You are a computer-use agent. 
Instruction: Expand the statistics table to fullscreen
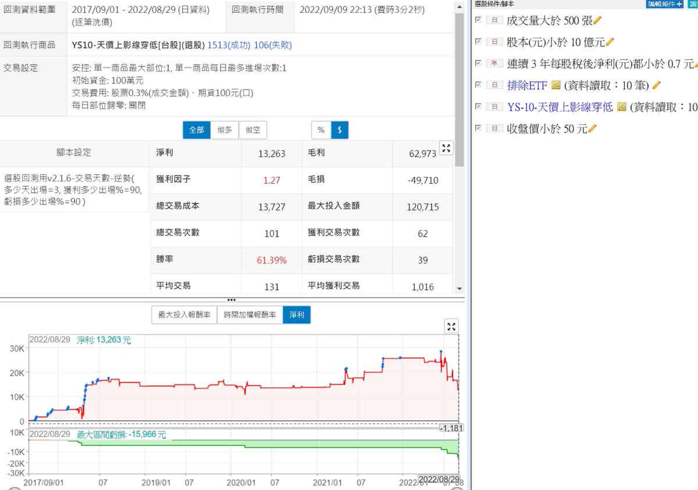(446, 148)
